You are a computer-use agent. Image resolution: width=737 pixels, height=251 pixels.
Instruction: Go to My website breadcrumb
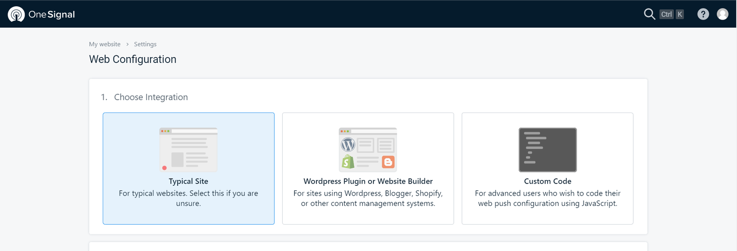pos(105,44)
